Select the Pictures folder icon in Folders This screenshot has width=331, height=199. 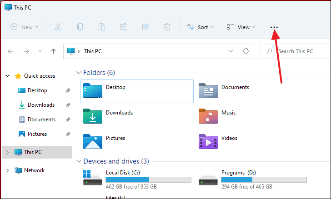[93, 141]
